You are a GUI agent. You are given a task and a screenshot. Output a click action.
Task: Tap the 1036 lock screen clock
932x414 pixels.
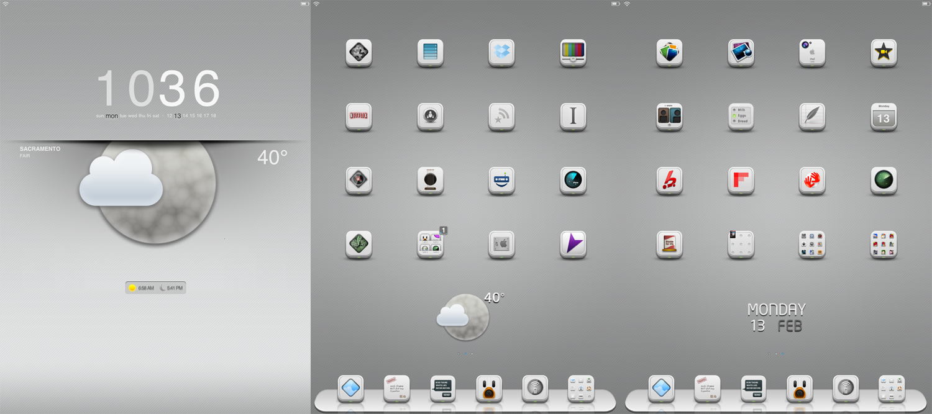pyautogui.click(x=159, y=88)
